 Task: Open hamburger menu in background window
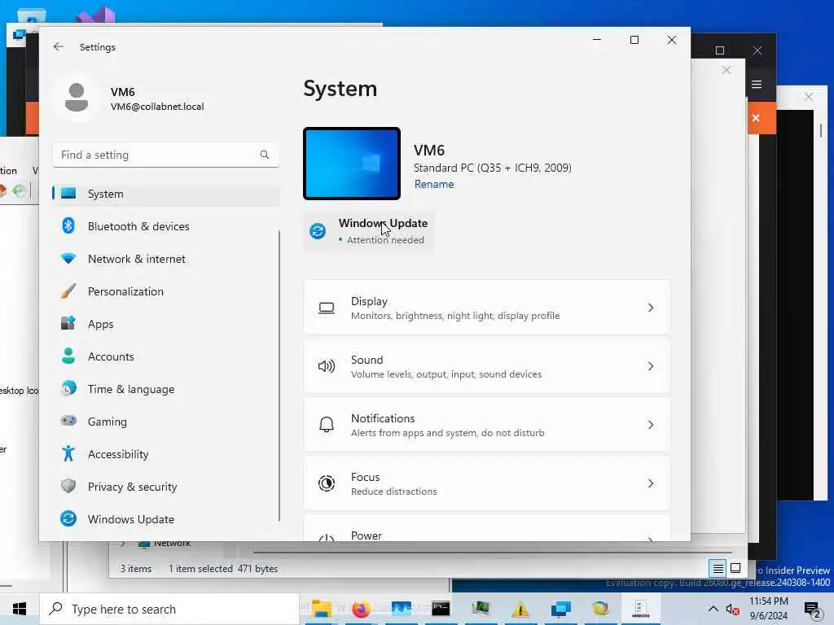[757, 85]
